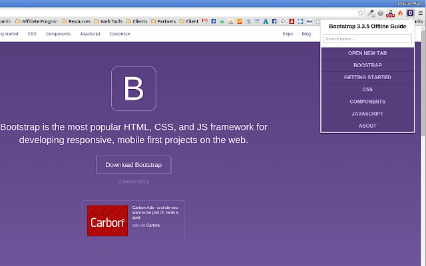This screenshot has width=426, height=266.
Task: Click the green cloud bookmark icon
Action: point(222,21)
